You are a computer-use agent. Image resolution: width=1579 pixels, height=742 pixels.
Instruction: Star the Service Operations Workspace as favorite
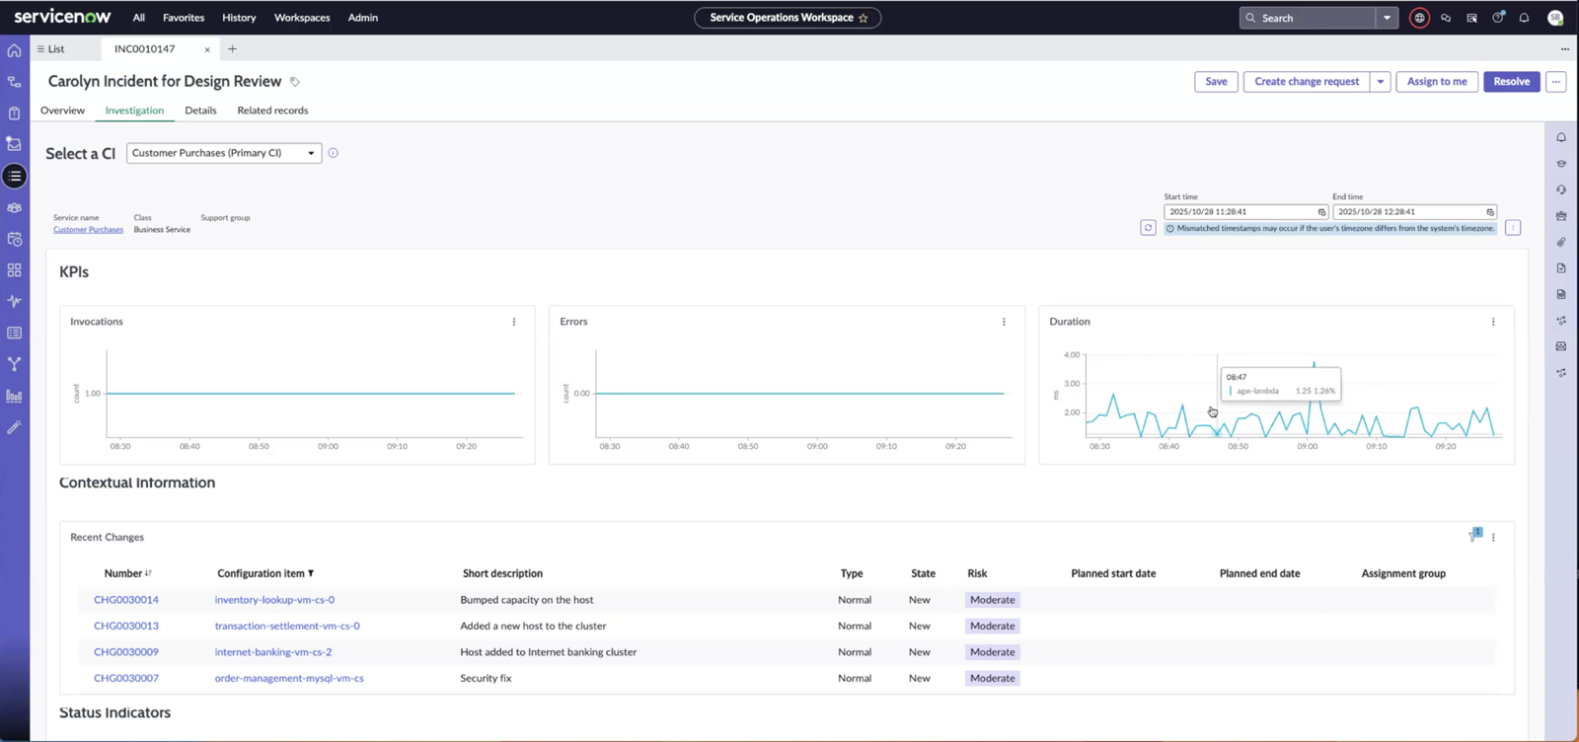click(864, 18)
